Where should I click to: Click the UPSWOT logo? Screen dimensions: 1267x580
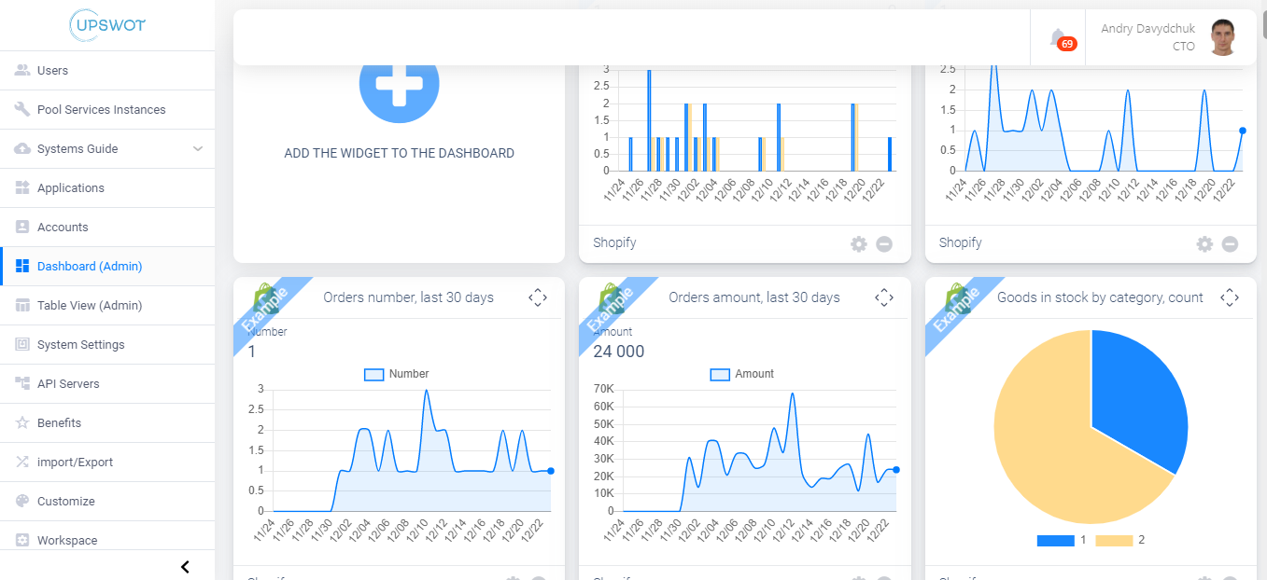tap(107, 25)
